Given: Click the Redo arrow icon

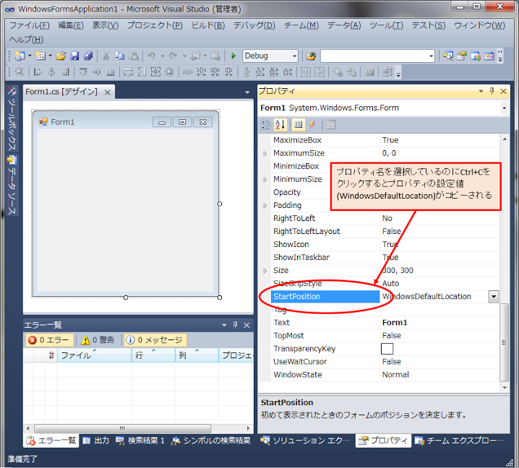Looking at the screenshot, I should pyautogui.click(x=173, y=56).
